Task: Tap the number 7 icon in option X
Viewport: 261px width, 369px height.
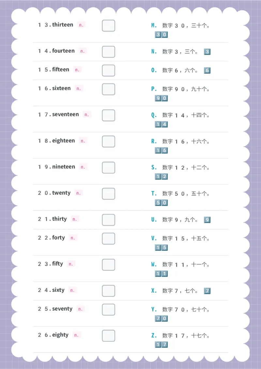Action: coord(207,291)
